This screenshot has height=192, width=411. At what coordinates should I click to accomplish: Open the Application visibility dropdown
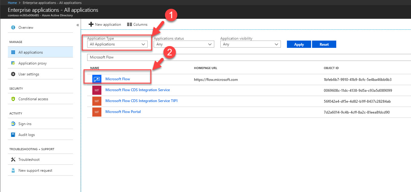pos(251,44)
